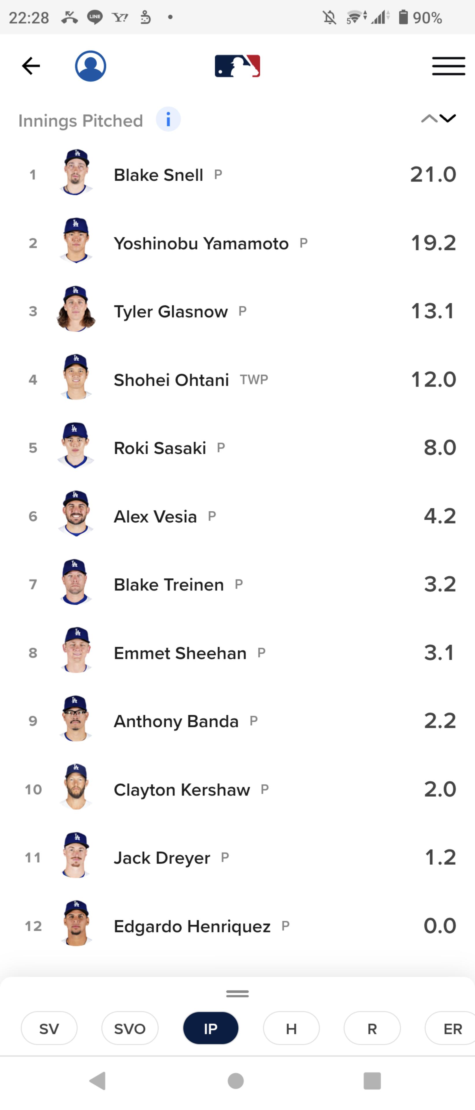Open the hamburger menu
Screen dimensions: 475x1110
pos(448,66)
